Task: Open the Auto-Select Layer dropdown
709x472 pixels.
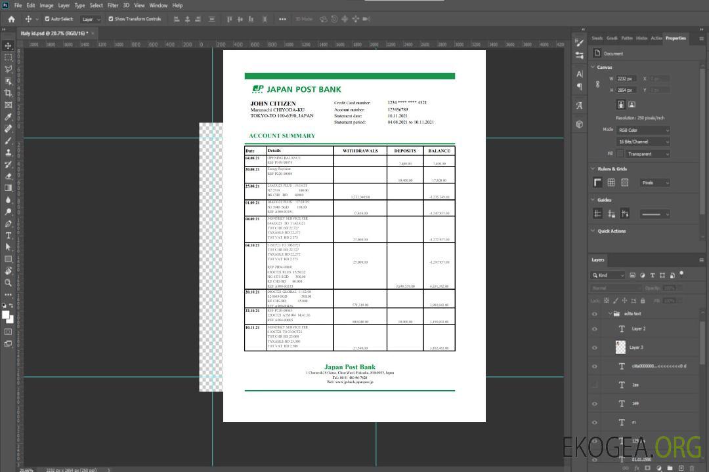Action: point(91,19)
